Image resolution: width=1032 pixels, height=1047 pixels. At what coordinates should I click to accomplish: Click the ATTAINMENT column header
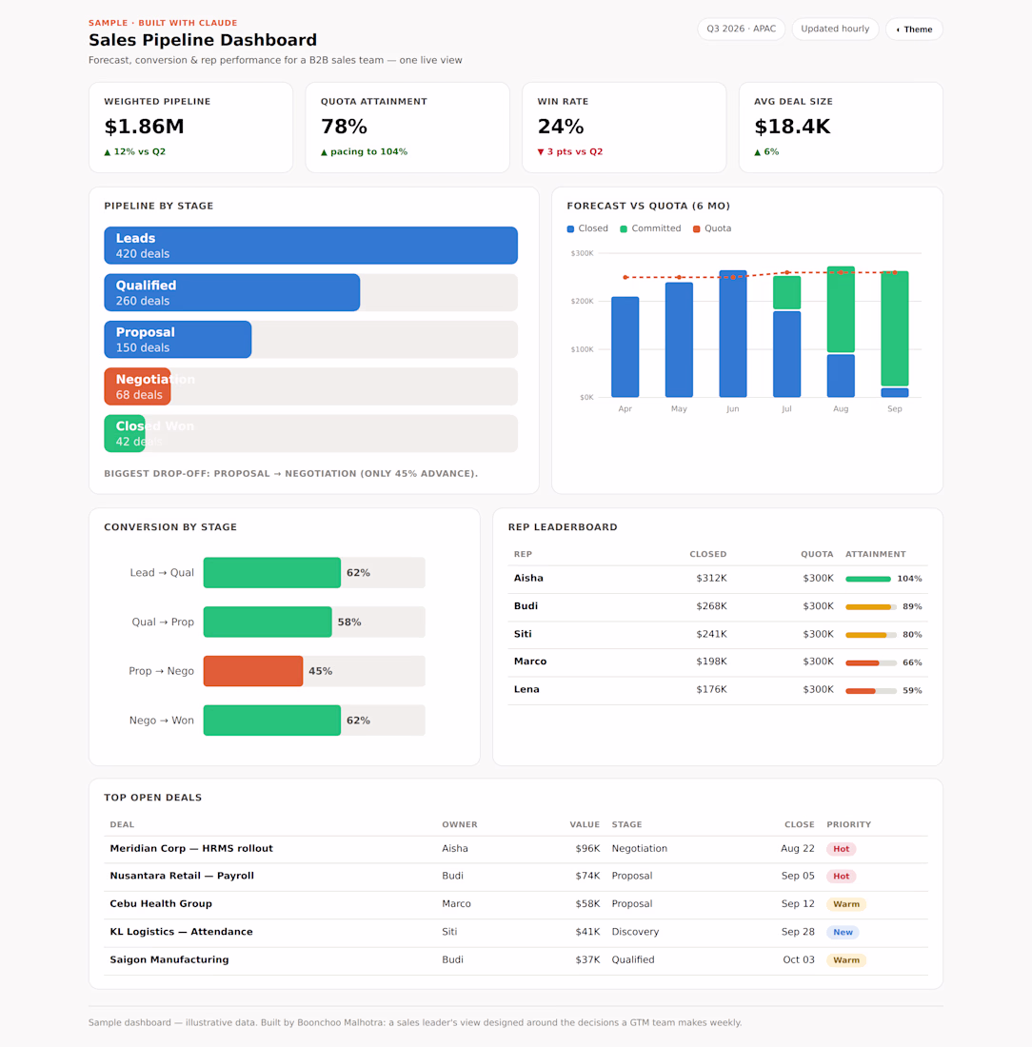pos(876,554)
